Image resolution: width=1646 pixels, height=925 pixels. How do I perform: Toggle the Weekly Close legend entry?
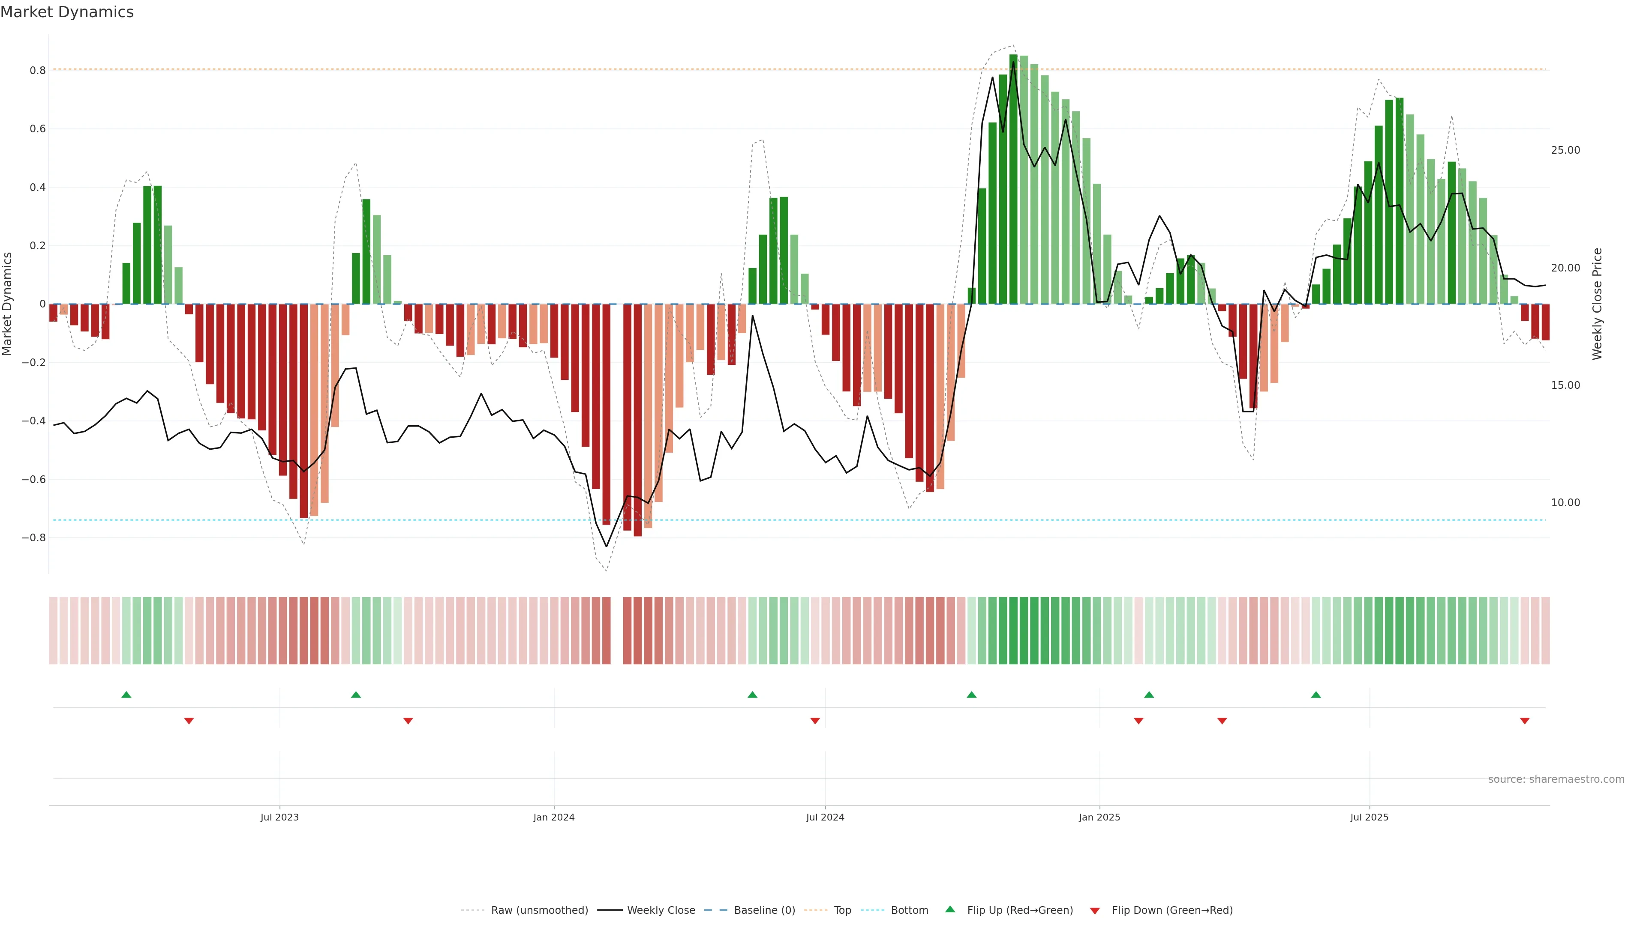[x=661, y=910]
